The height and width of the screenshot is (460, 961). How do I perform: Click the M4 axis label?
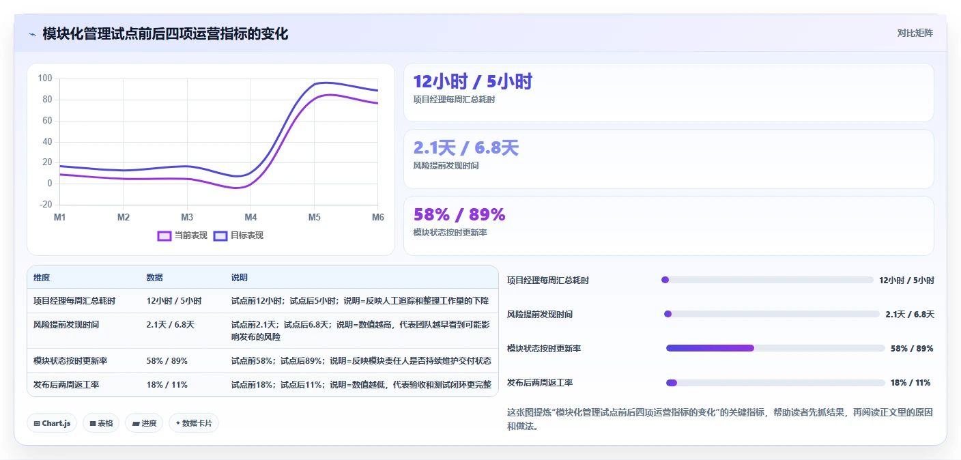[x=250, y=218]
